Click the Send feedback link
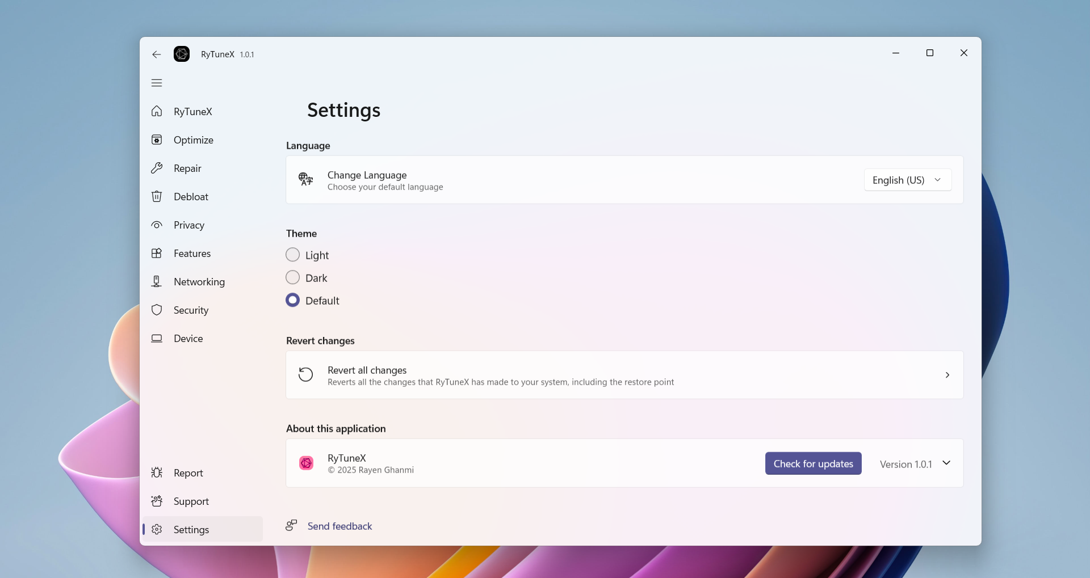 coord(339,526)
